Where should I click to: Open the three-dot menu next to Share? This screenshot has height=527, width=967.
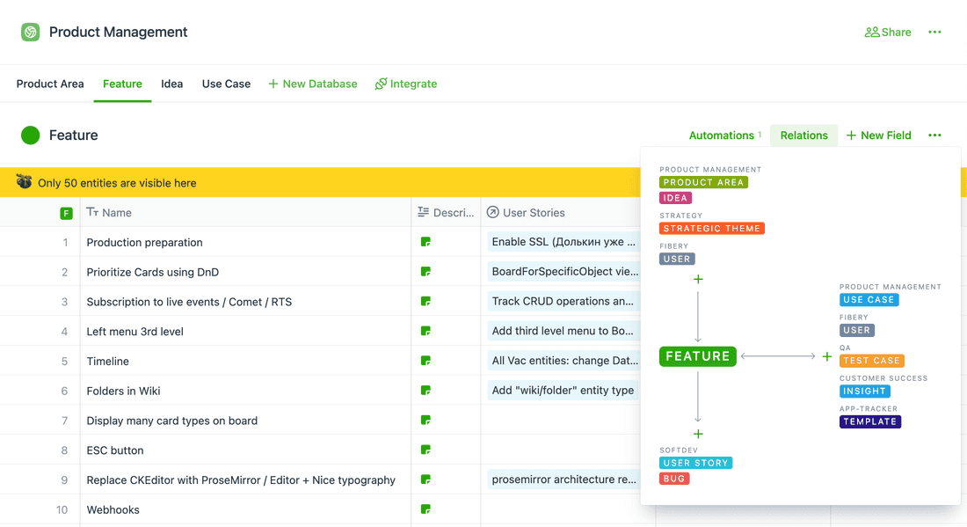point(934,31)
